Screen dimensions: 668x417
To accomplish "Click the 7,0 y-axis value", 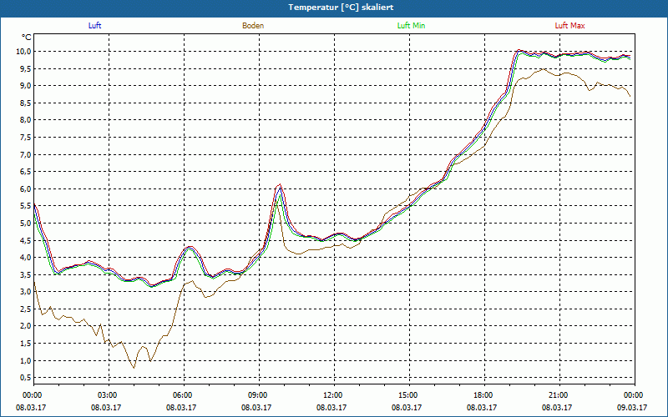I will tap(26, 154).
